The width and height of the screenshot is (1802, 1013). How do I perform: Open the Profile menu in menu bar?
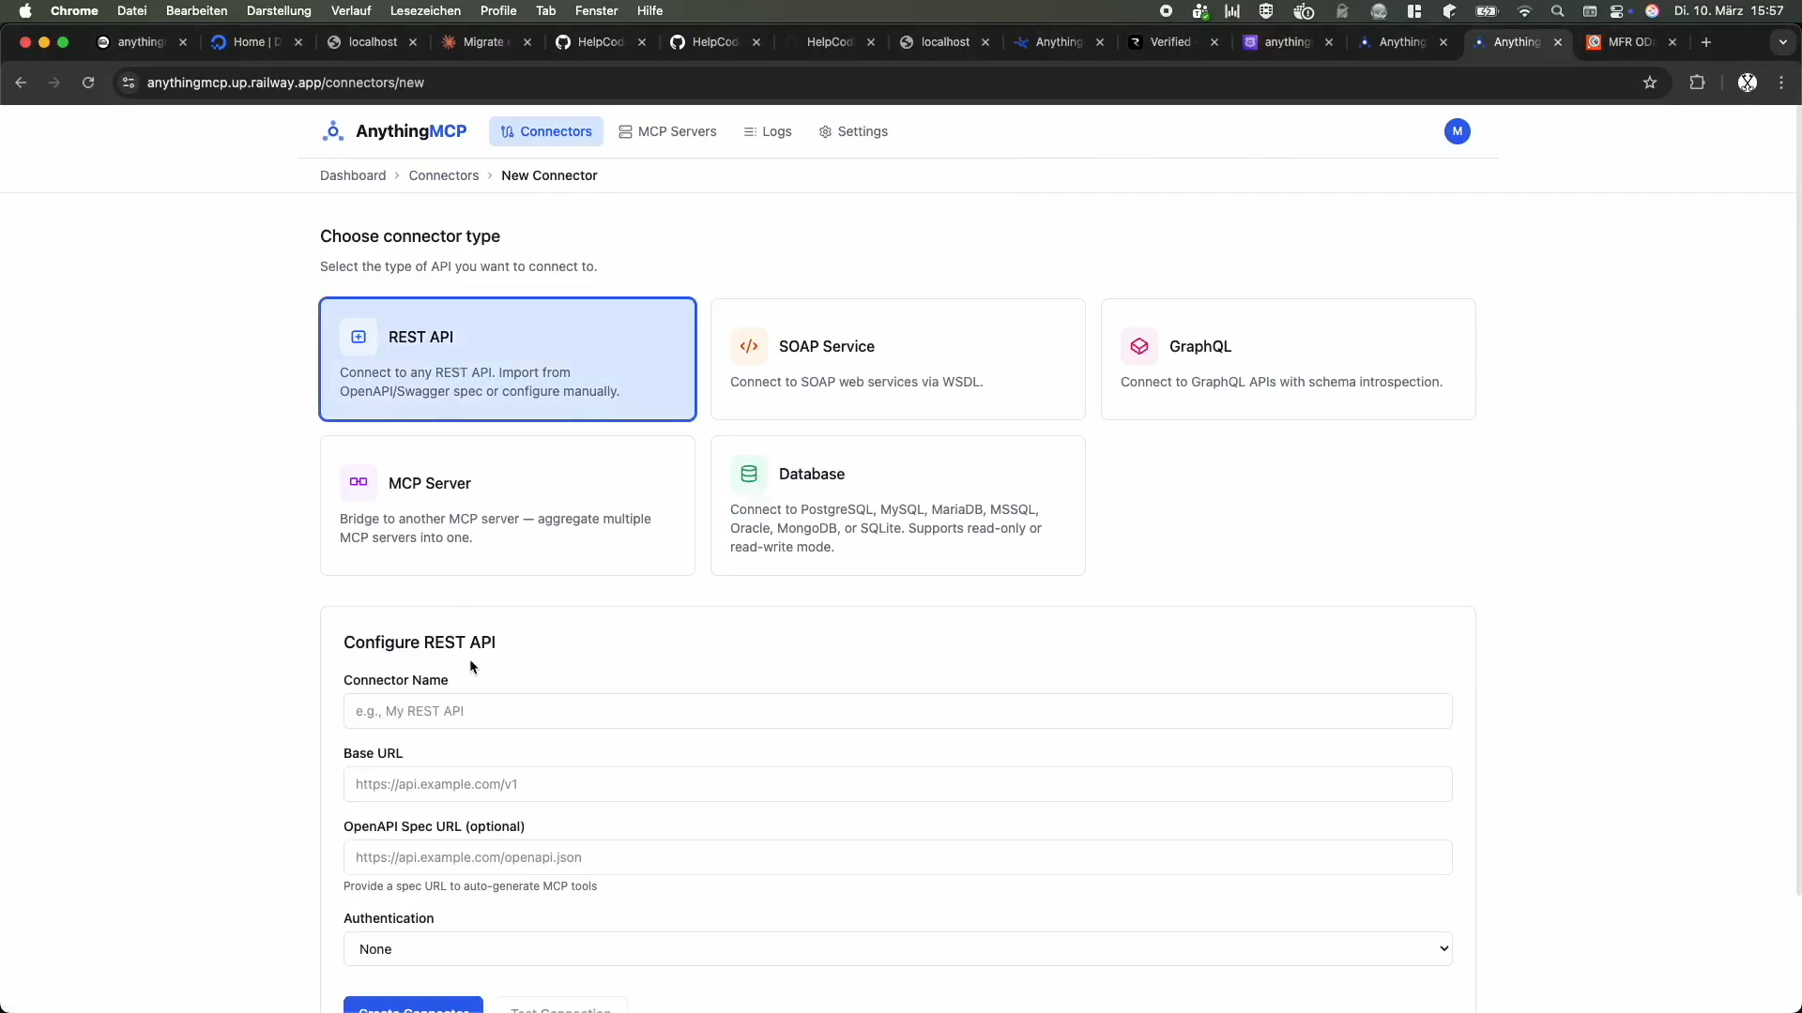(498, 11)
